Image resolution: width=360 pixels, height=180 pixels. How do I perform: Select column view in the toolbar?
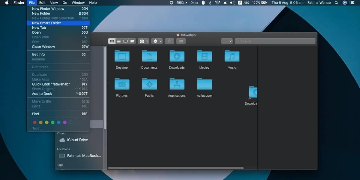(125, 41)
